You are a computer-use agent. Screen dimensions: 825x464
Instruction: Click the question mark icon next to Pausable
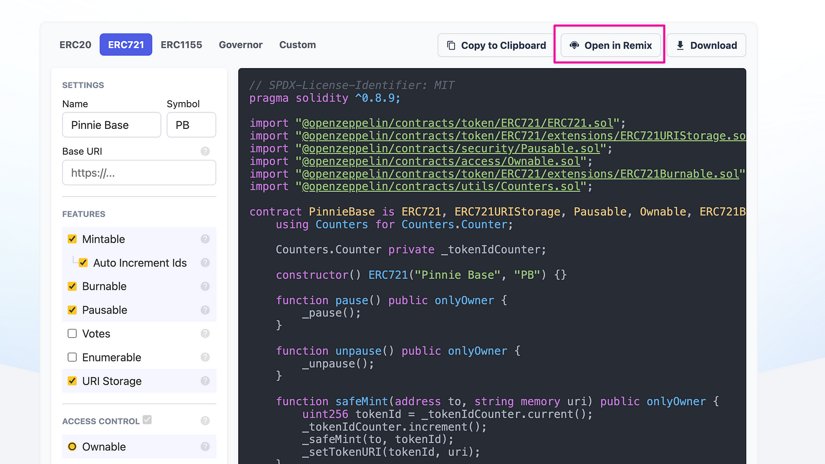[x=205, y=310]
